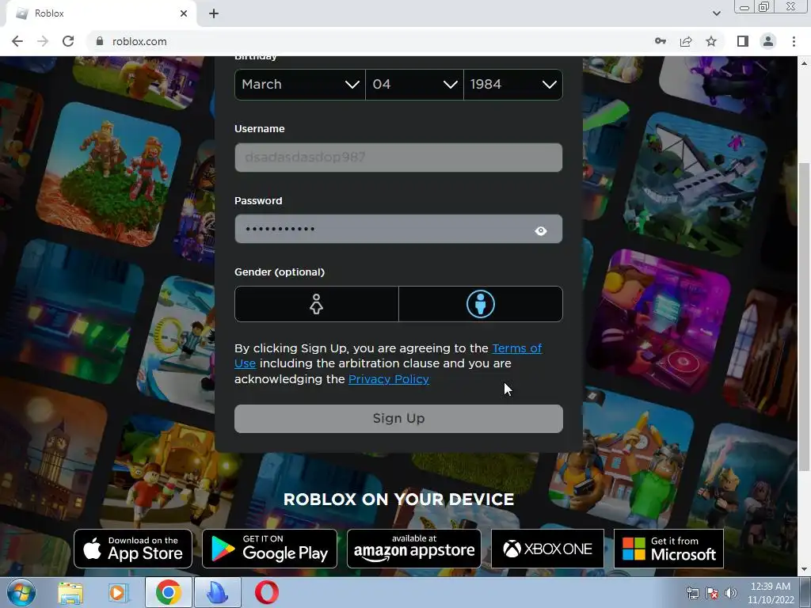
Task: Click the Sign Up button
Action: (x=398, y=418)
